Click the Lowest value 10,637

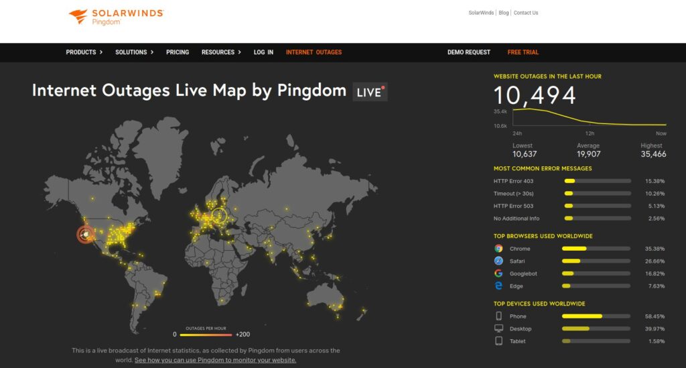525,154
